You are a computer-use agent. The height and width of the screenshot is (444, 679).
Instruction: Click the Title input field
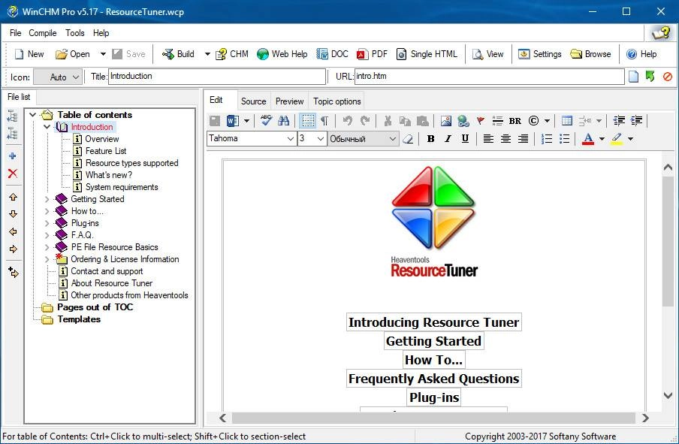[217, 77]
